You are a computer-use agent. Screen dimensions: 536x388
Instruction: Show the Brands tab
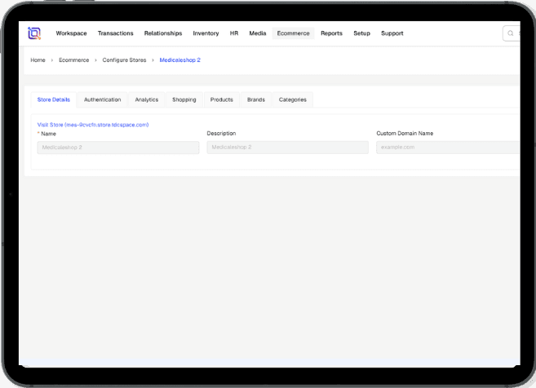click(256, 99)
